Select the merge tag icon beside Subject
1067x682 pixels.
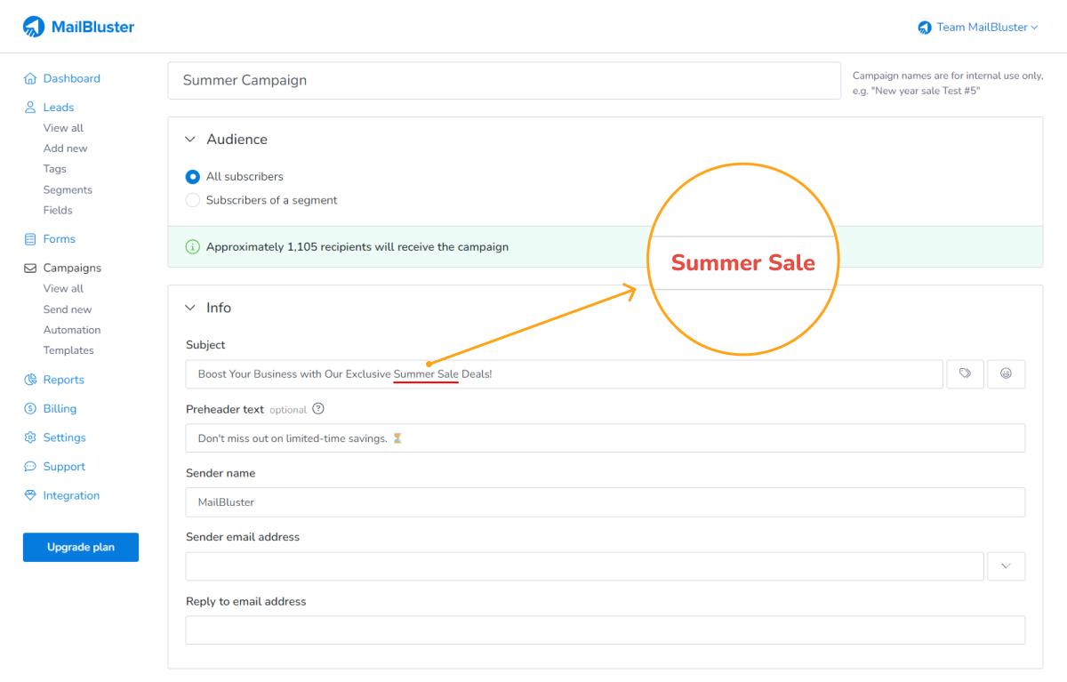click(x=965, y=373)
